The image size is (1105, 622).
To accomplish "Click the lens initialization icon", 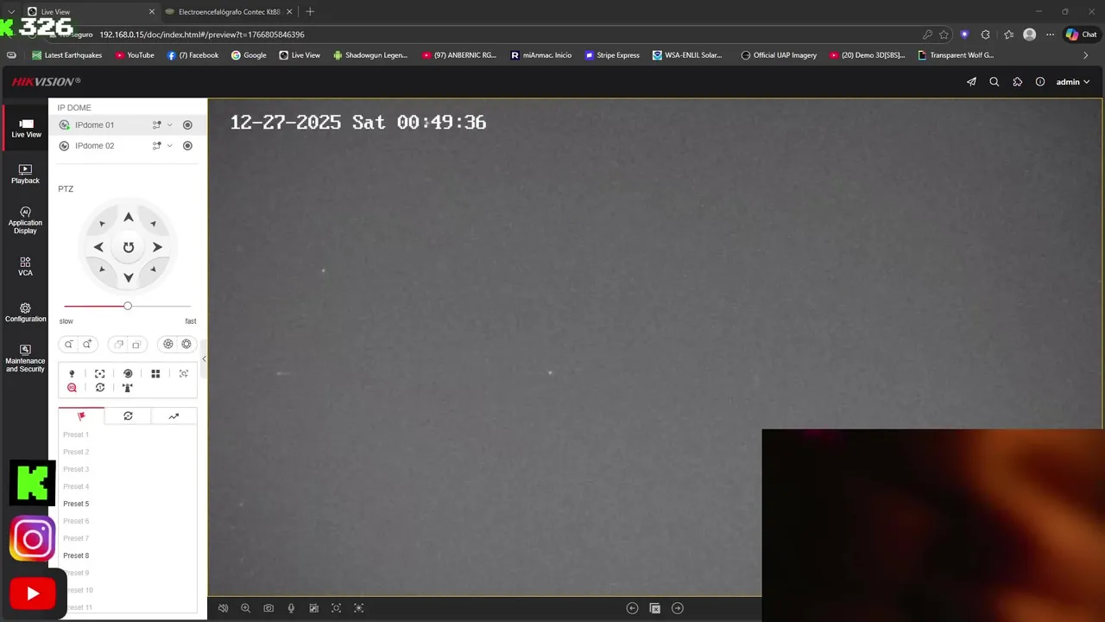I will 128,374.
